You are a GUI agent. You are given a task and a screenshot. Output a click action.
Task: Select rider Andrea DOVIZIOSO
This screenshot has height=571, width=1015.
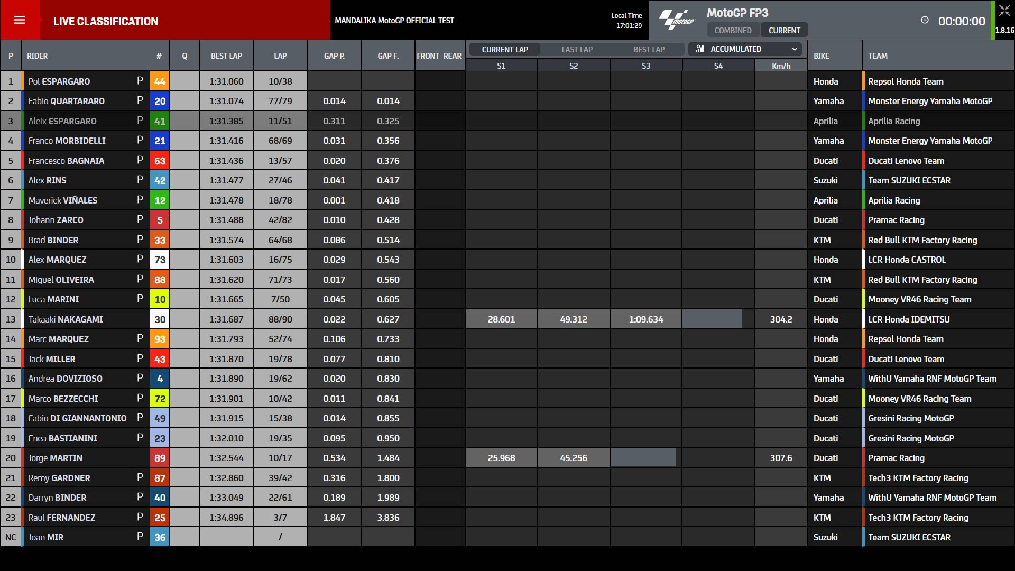pyautogui.click(x=65, y=379)
